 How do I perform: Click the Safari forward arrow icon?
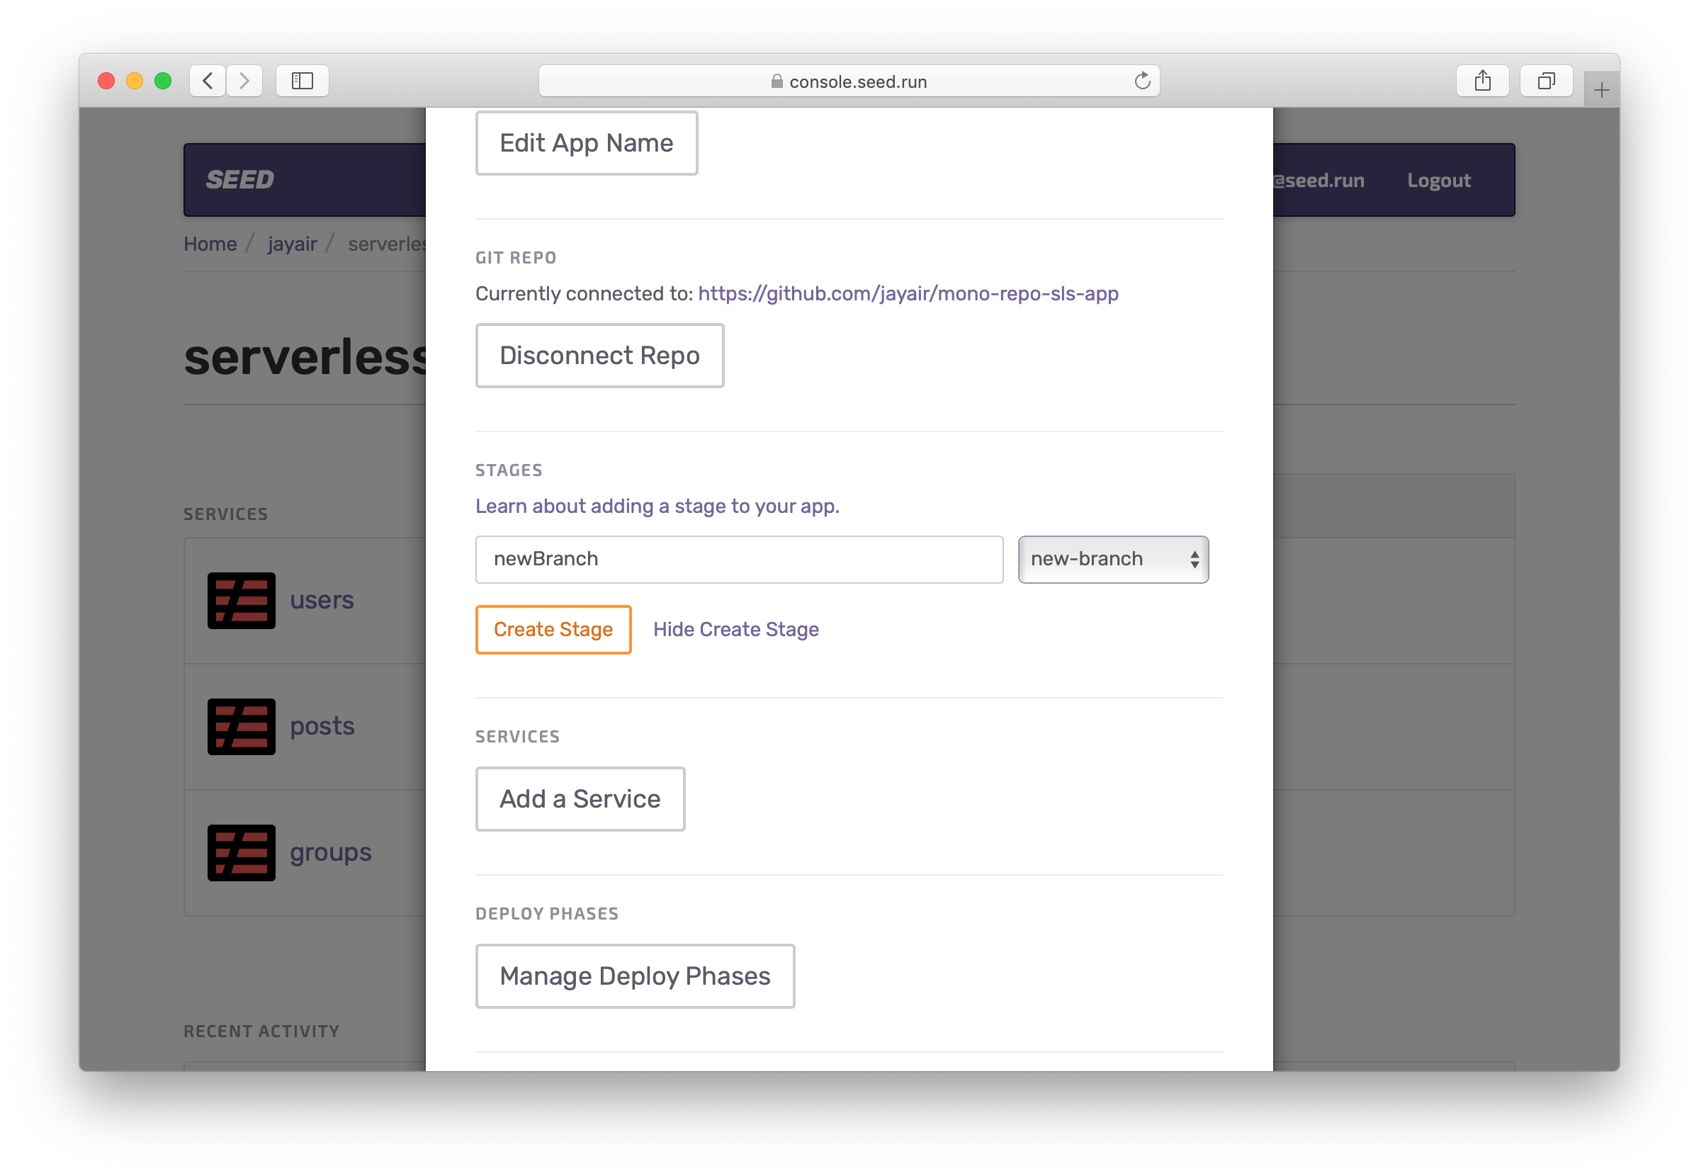244,80
